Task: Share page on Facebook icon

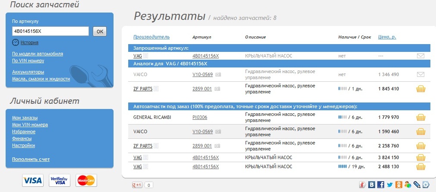Action: (381, 185)
